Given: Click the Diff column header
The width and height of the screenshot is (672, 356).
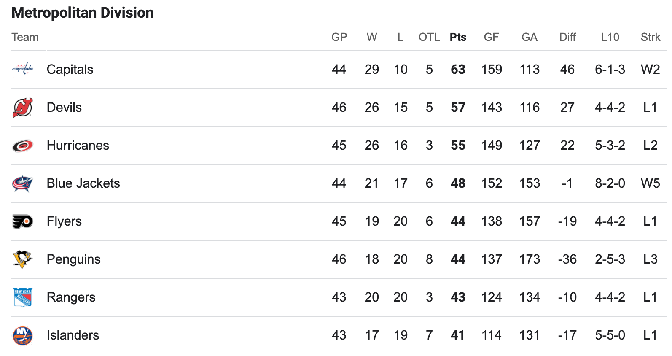Looking at the screenshot, I should [x=567, y=37].
